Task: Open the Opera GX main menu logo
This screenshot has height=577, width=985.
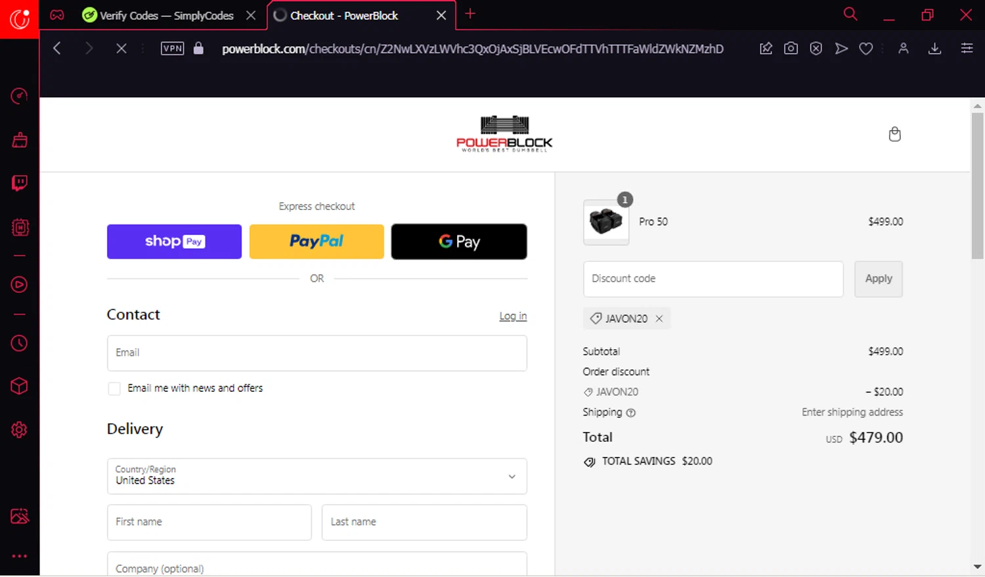Action: pos(19,19)
